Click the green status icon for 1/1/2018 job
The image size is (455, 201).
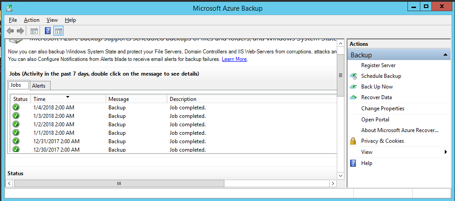click(x=16, y=133)
